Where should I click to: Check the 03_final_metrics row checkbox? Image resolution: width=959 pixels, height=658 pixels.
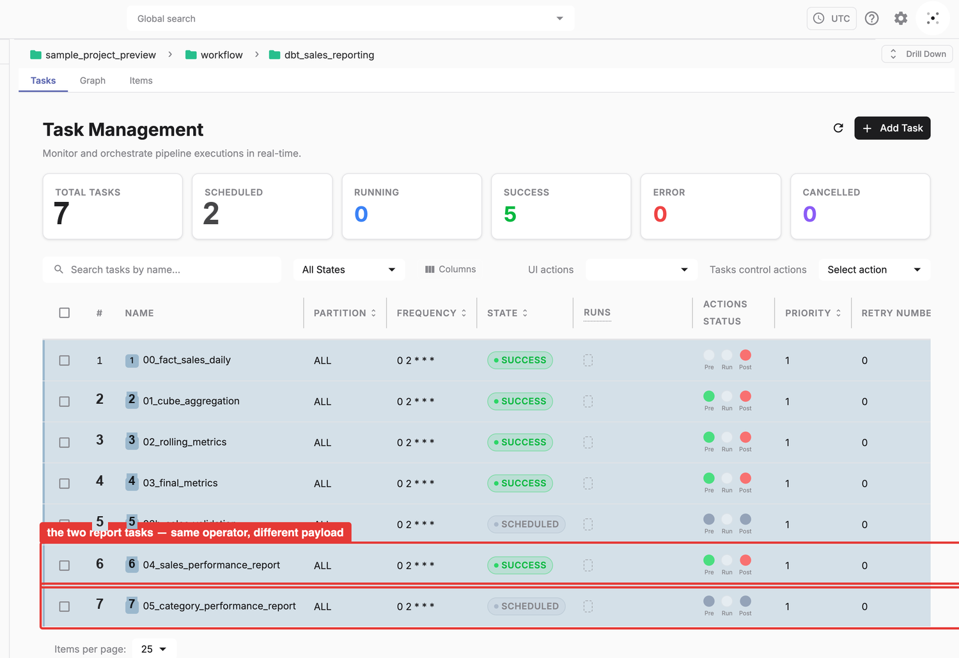click(64, 483)
